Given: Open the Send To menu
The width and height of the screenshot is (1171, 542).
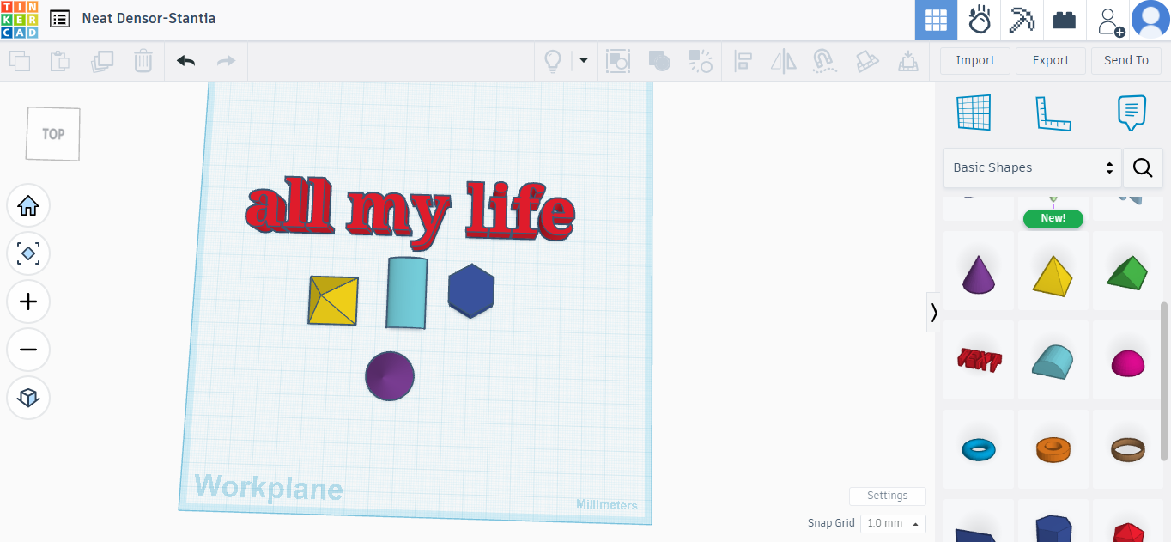Looking at the screenshot, I should point(1126,60).
